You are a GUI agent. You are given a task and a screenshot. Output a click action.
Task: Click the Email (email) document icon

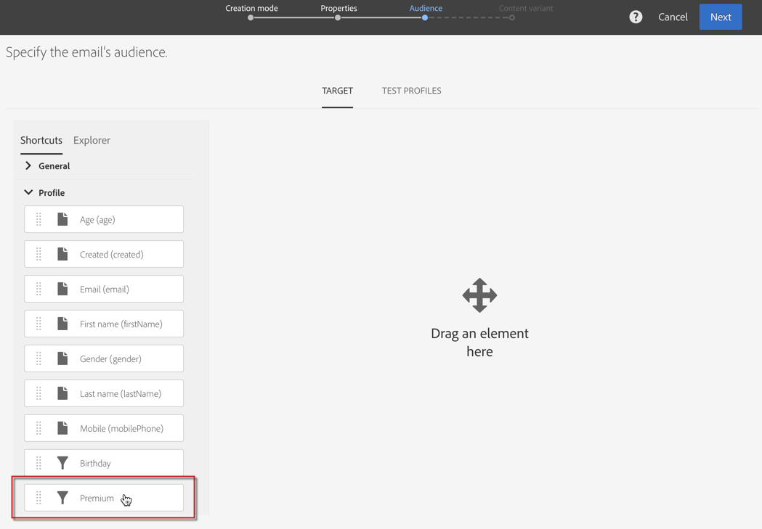coord(62,289)
